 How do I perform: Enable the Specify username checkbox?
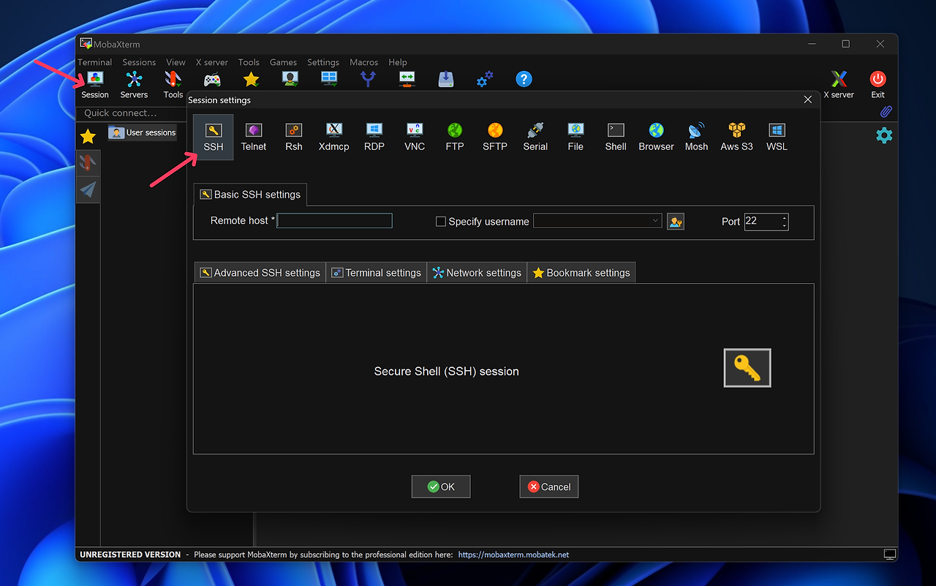pos(441,222)
